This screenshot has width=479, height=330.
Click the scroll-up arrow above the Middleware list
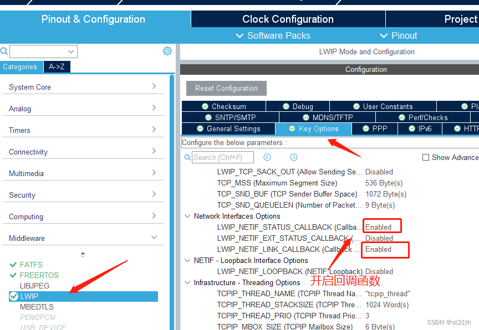pos(83,254)
